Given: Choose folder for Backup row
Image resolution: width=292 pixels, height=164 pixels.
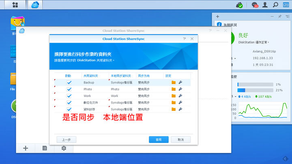Looking at the screenshot, I should 174,82.
